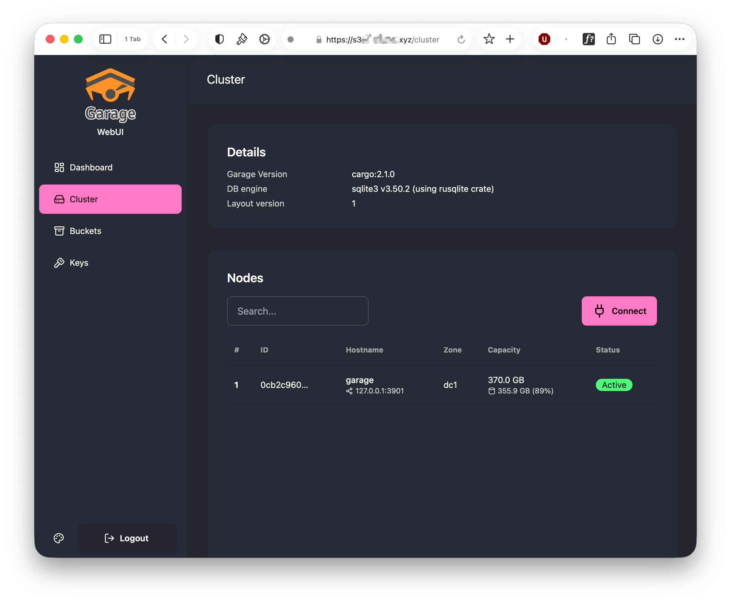Click the small green dot extension icon
Screen dimensions: 731x603
[x=566, y=39]
